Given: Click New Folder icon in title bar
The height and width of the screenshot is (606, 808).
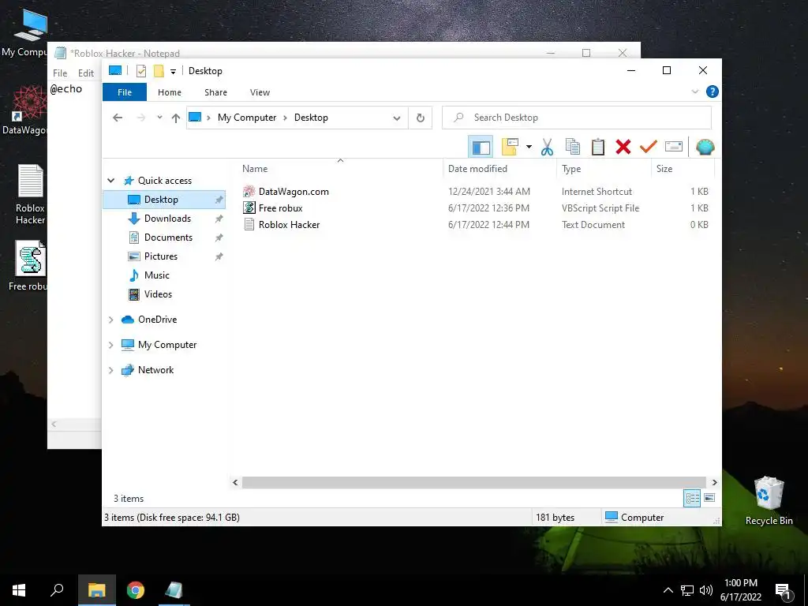Looking at the screenshot, I should [159, 70].
